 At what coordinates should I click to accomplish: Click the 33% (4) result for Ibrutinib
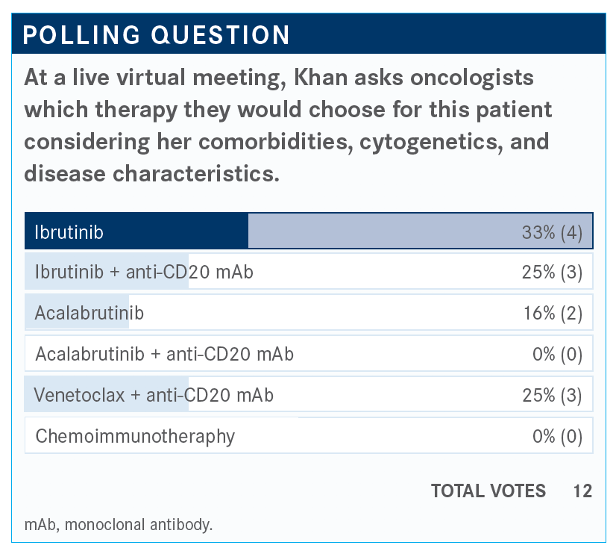coord(552,232)
